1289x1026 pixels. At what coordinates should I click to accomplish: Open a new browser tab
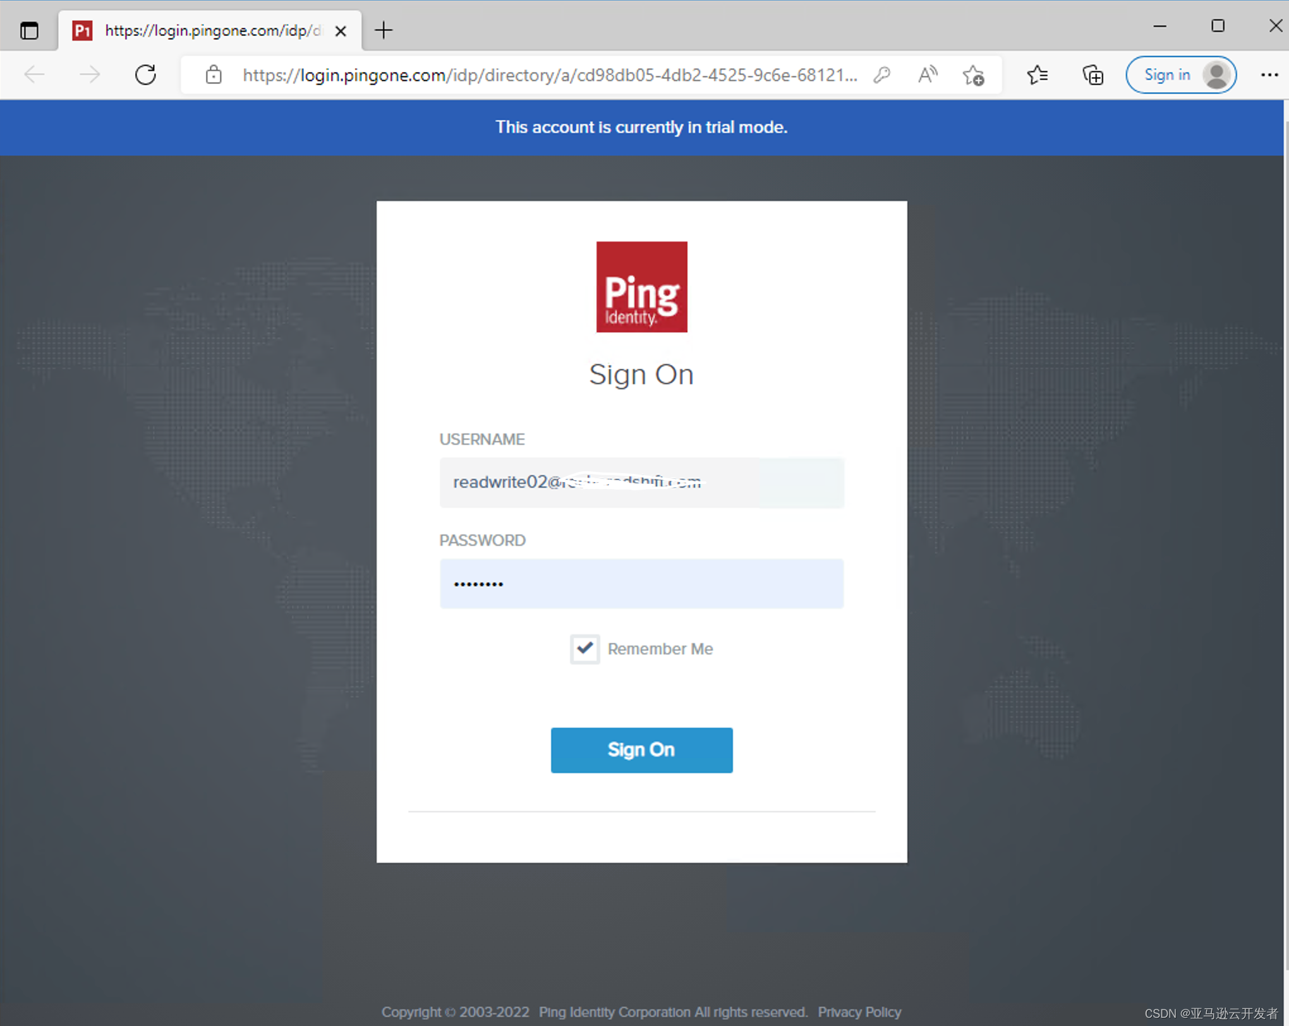click(x=383, y=30)
